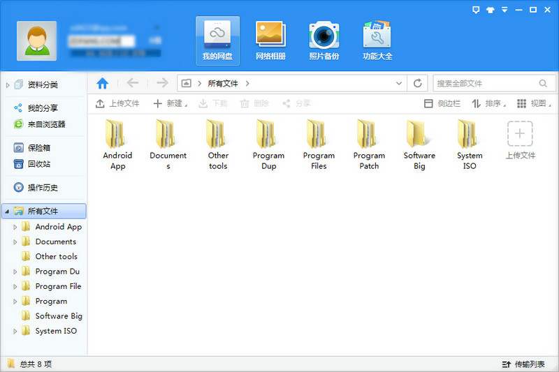Select the Software Big folder thumbnail
The image size is (559, 372).
419,144
